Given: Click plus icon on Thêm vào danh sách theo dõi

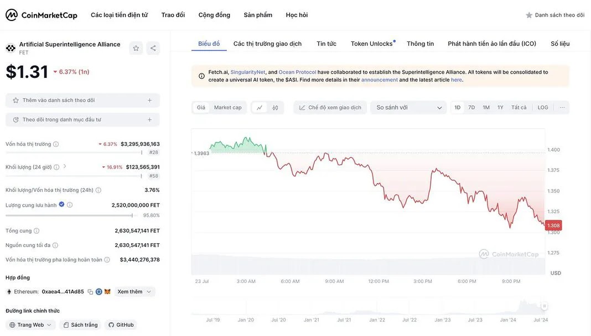Looking at the screenshot, I should point(149,101).
